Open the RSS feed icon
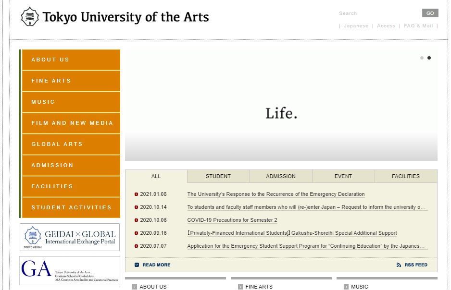This screenshot has width=451, height=290. click(x=399, y=265)
